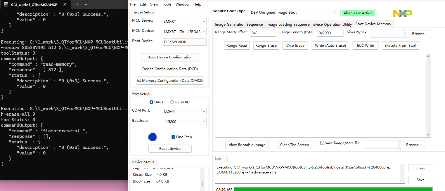Click the Range Start/Offset input field
The width and height of the screenshot is (445, 191).
coord(263,33)
